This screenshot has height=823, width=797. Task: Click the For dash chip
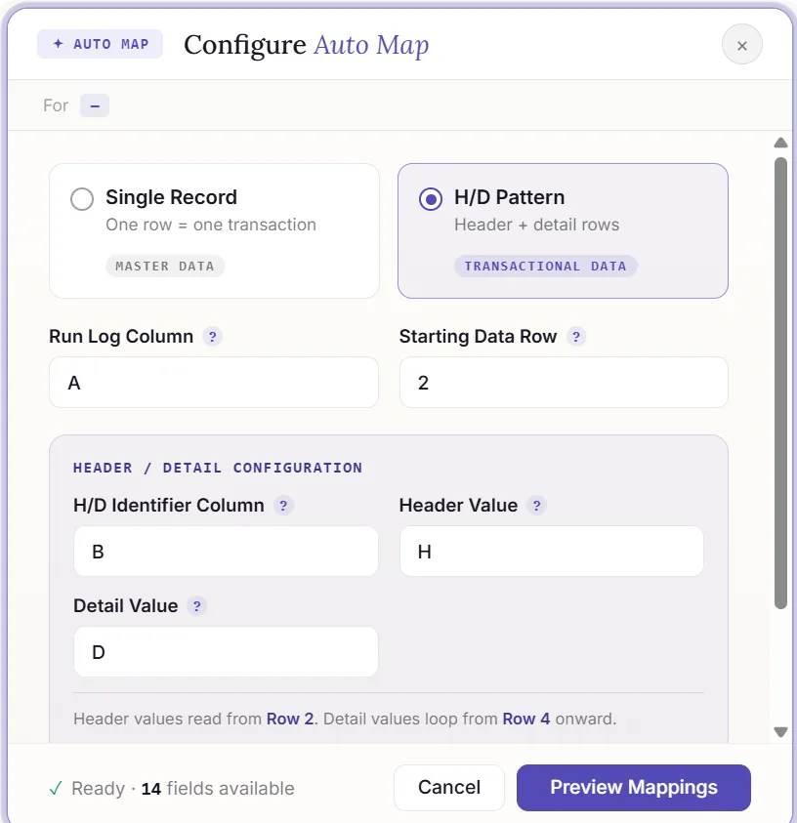click(x=95, y=105)
